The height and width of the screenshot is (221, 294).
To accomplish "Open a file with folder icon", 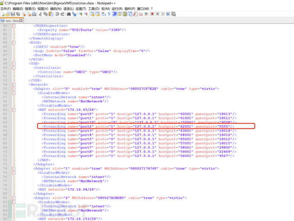I will coord(8,14).
